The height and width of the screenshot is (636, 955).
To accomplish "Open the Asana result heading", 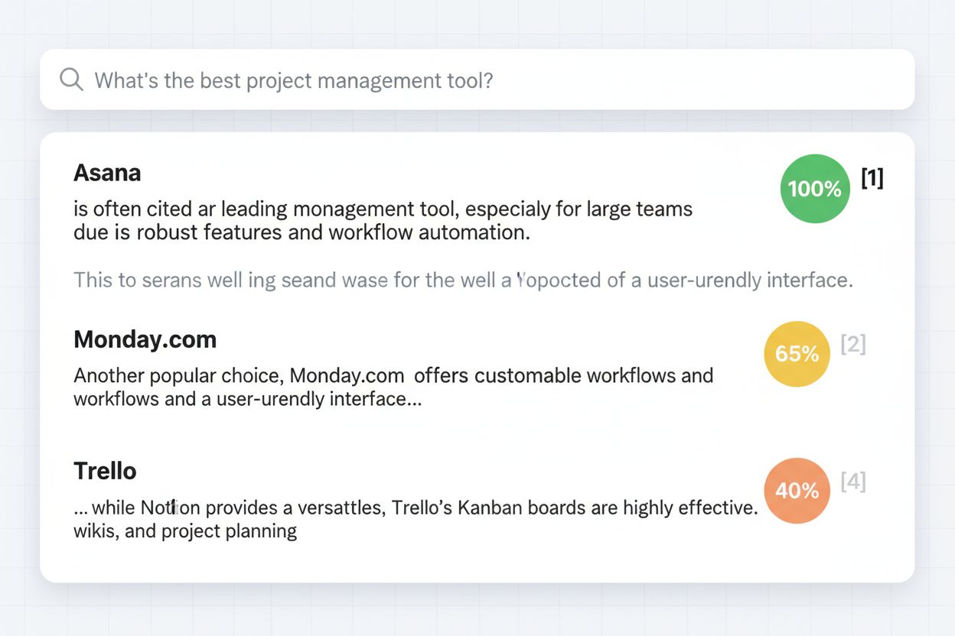I will (107, 173).
